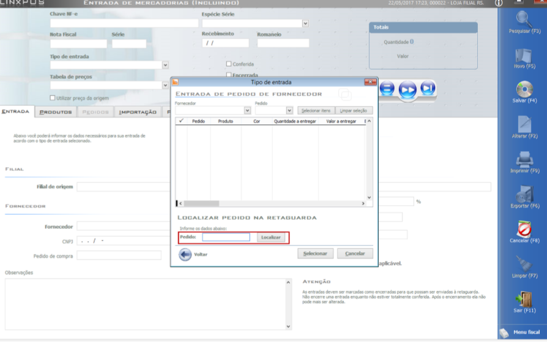
Task: Click the Selecionar itens button
Action: 316,111
